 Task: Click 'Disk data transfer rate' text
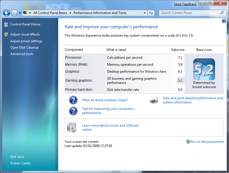[123, 90]
